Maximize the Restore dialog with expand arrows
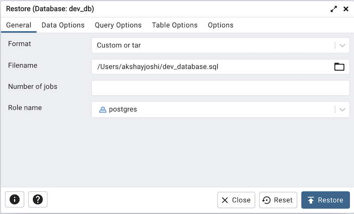The image size is (354, 214). click(x=334, y=9)
